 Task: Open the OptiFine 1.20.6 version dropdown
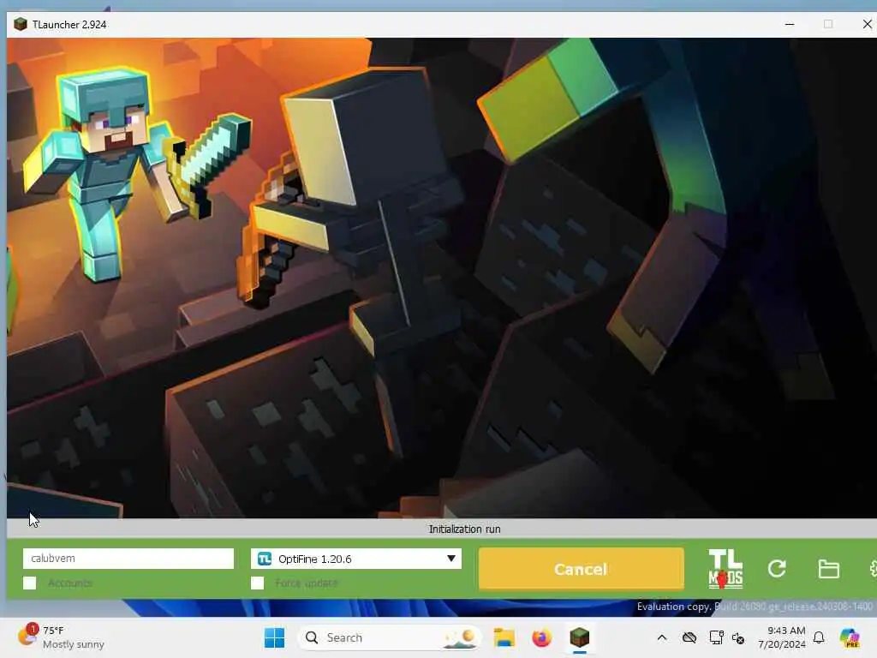click(356, 559)
